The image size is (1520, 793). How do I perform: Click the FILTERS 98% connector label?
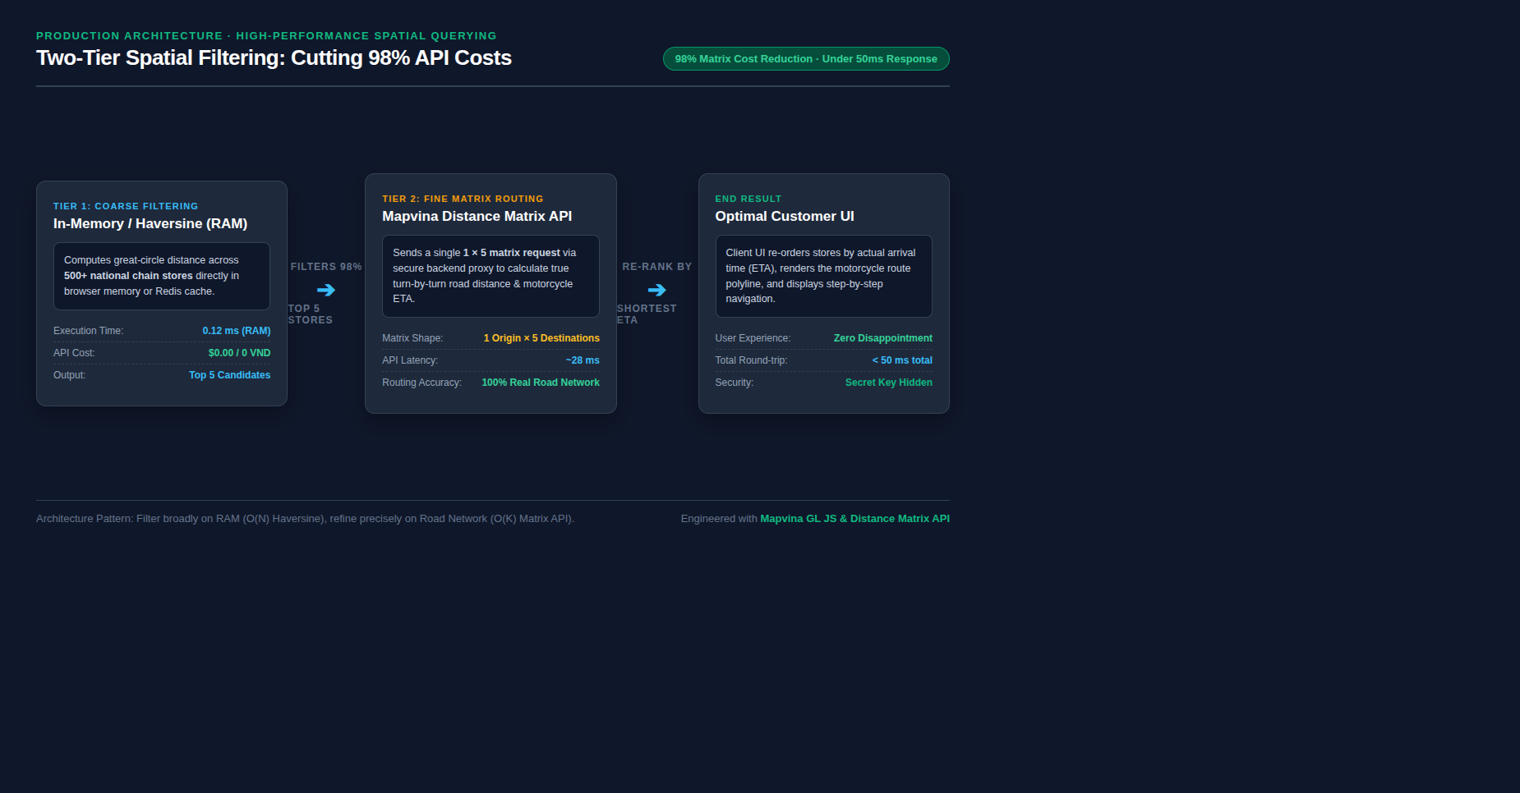[x=326, y=267]
